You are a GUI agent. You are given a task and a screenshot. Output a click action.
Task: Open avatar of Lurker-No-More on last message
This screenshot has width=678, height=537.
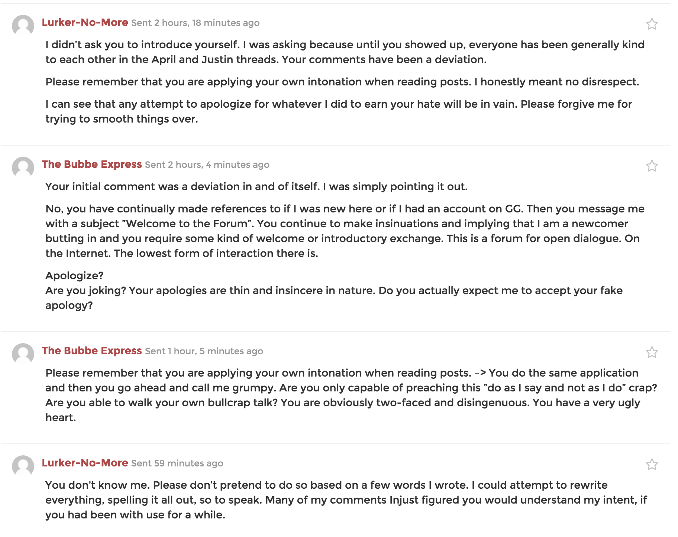click(x=23, y=466)
